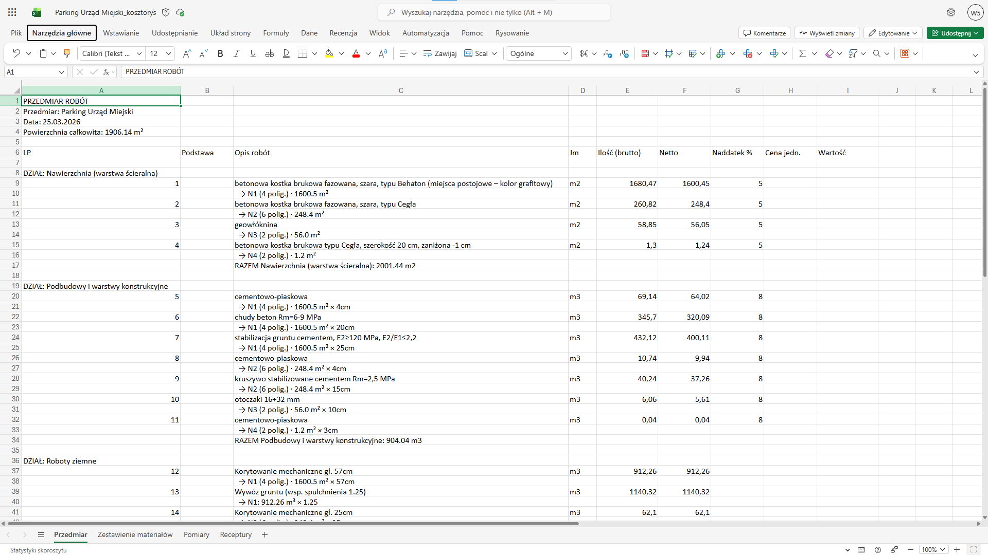Click the Conditional formatting icon
This screenshot has height=555, width=988.
[645, 53]
